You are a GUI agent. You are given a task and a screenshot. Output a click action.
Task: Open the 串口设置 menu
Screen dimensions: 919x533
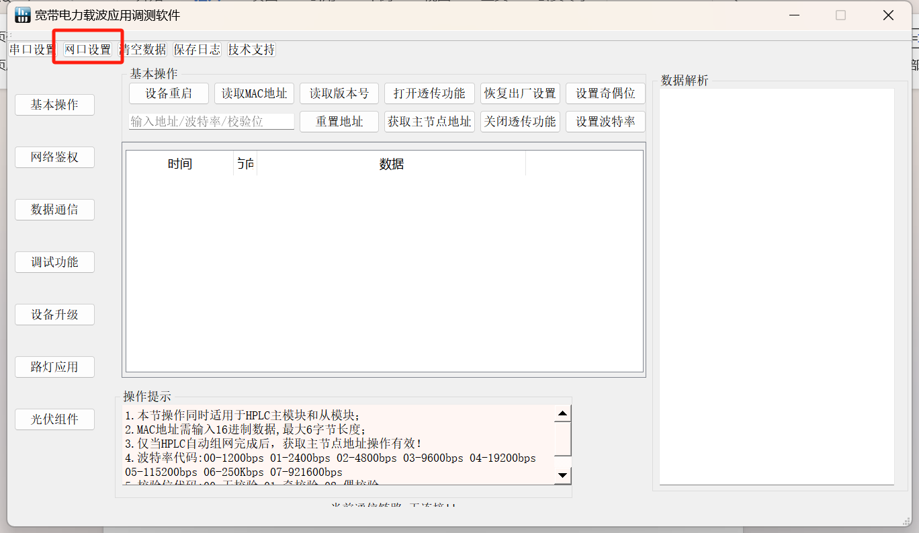30,49
